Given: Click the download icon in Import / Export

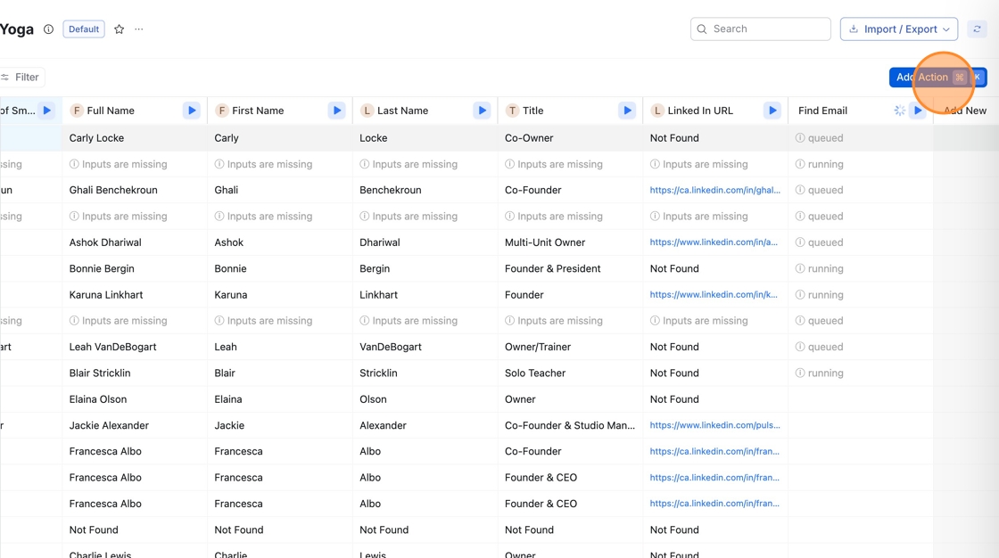Looking at the screenshot, I should (x=854, y=29).
